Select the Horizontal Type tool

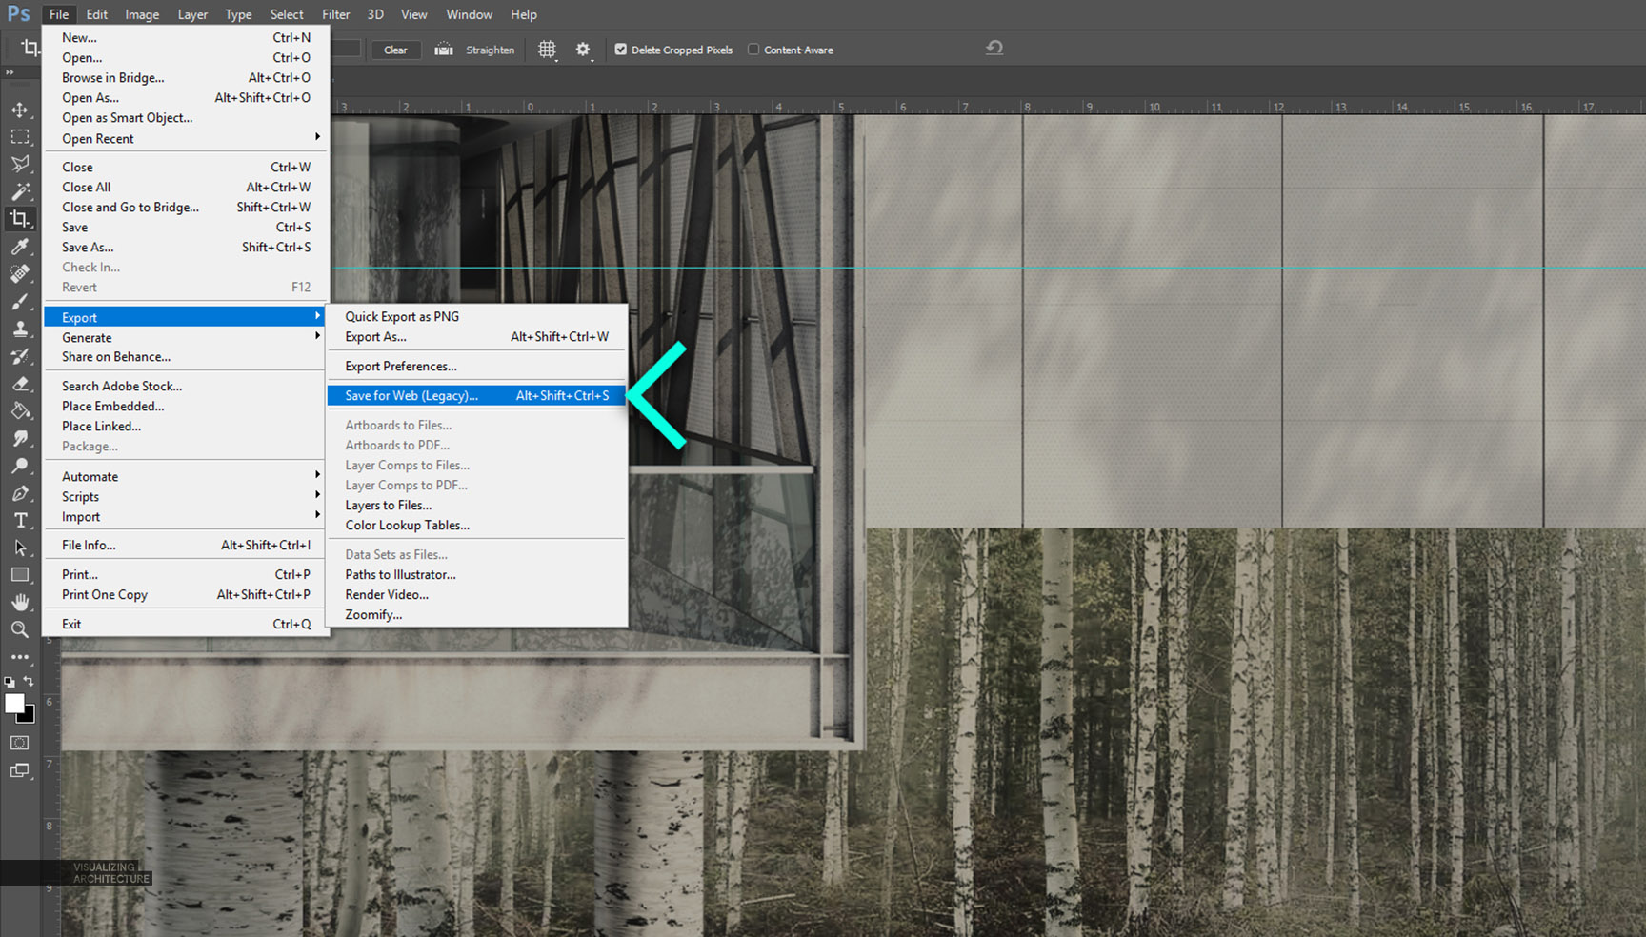click(x=20, y=521)
